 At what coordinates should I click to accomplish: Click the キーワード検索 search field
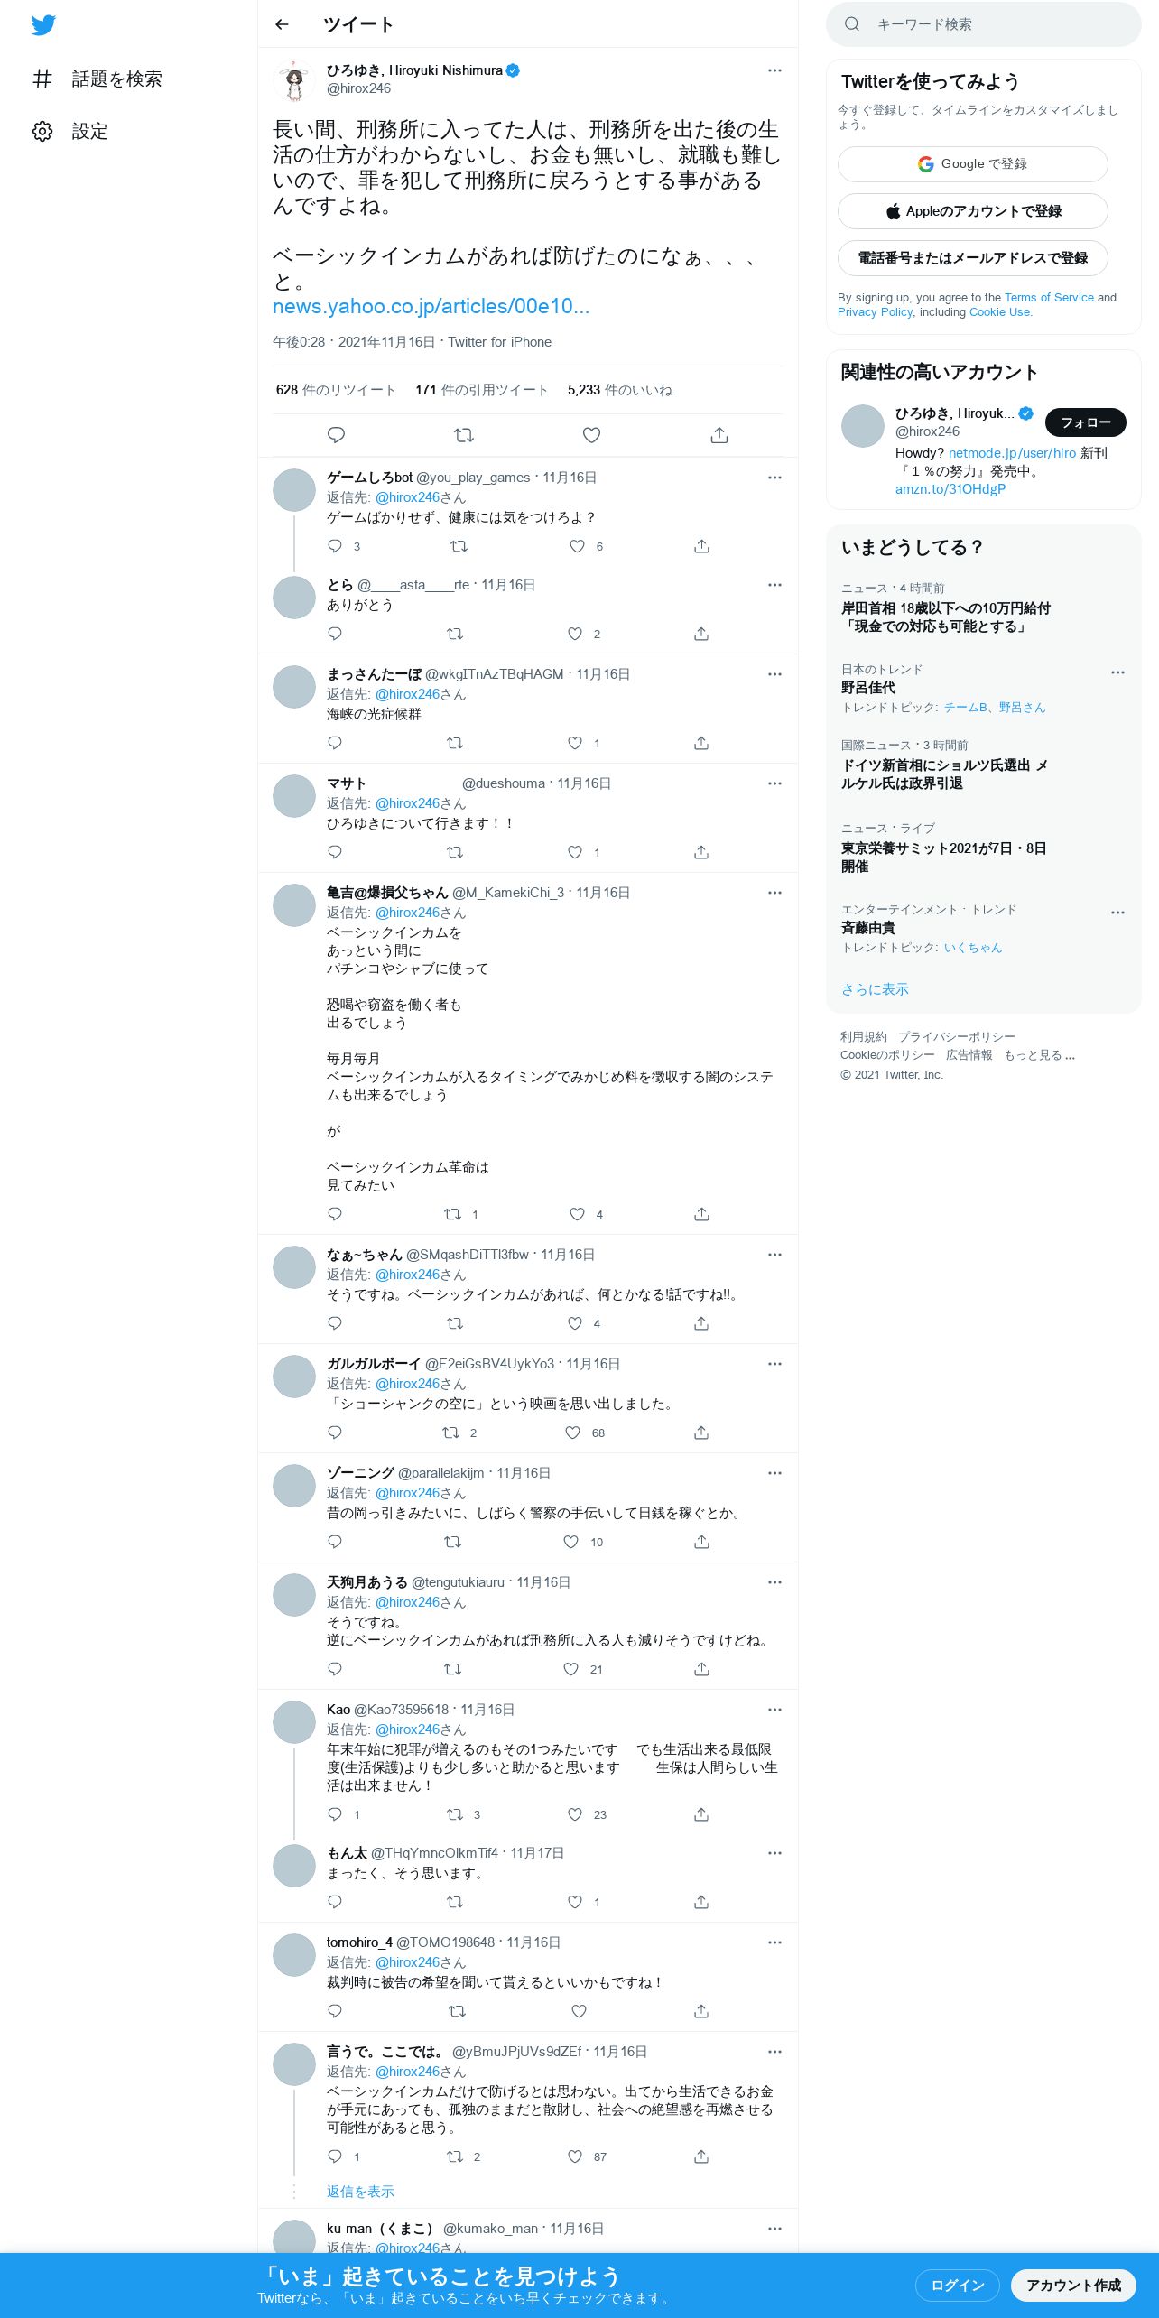point(984,24)
